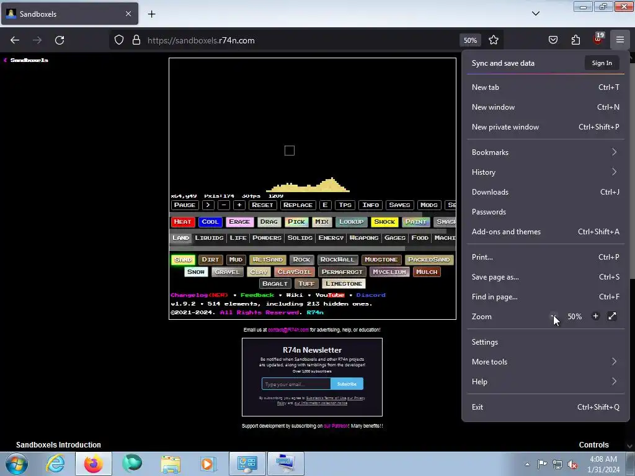Open Downloads from the menu
The height and width of the screenshot is (476, 635).
point(546,192)
